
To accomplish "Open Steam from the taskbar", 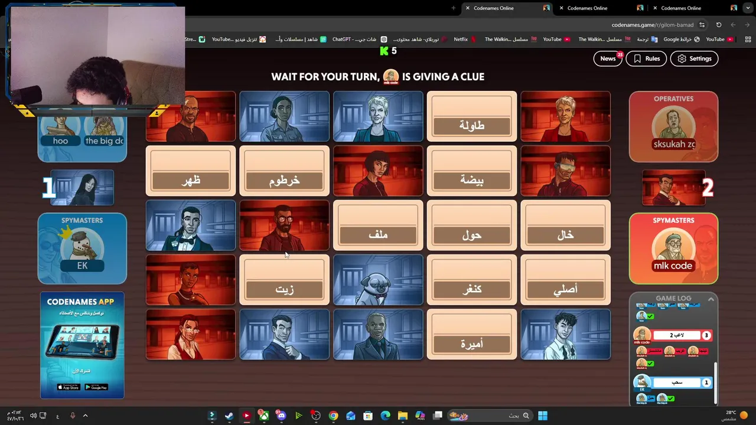I will pyautogui.click(x=229, y=416).
